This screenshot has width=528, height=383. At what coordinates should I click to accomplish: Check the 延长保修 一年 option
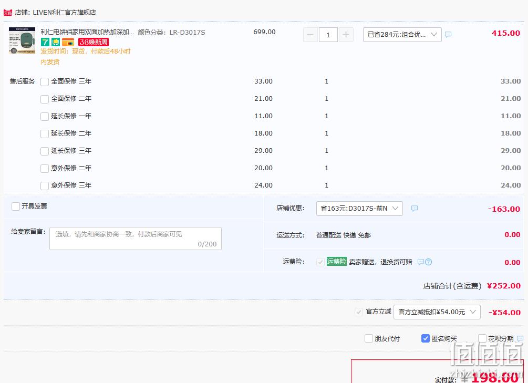click(45, 117)
